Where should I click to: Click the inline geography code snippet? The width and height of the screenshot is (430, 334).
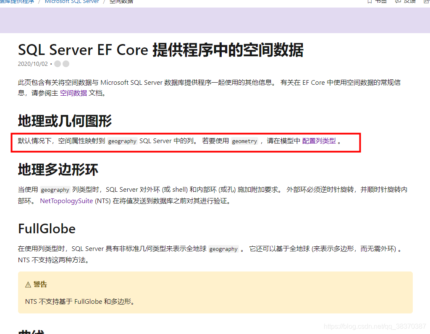tap(122, 141)
